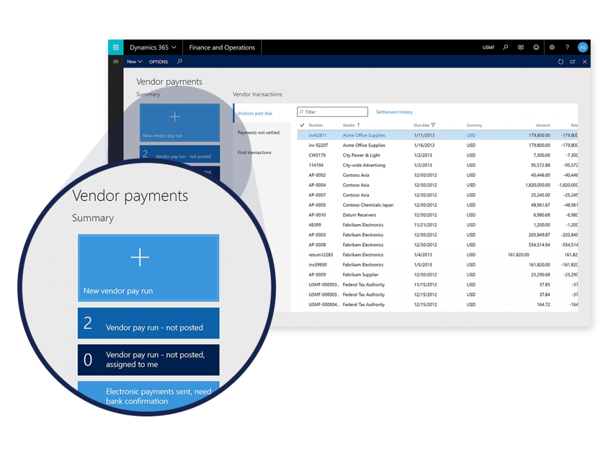The image size is (608, 455).
Task: Open Finance and Operations module
Action: point(222,47)
